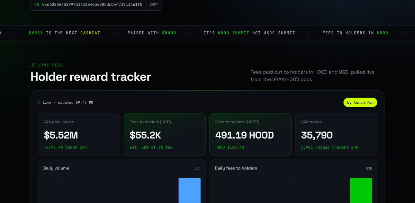415x203 pixels.
Task: Click 'Live · updated 09:43 PM' status text
Action: coord(68,103)
